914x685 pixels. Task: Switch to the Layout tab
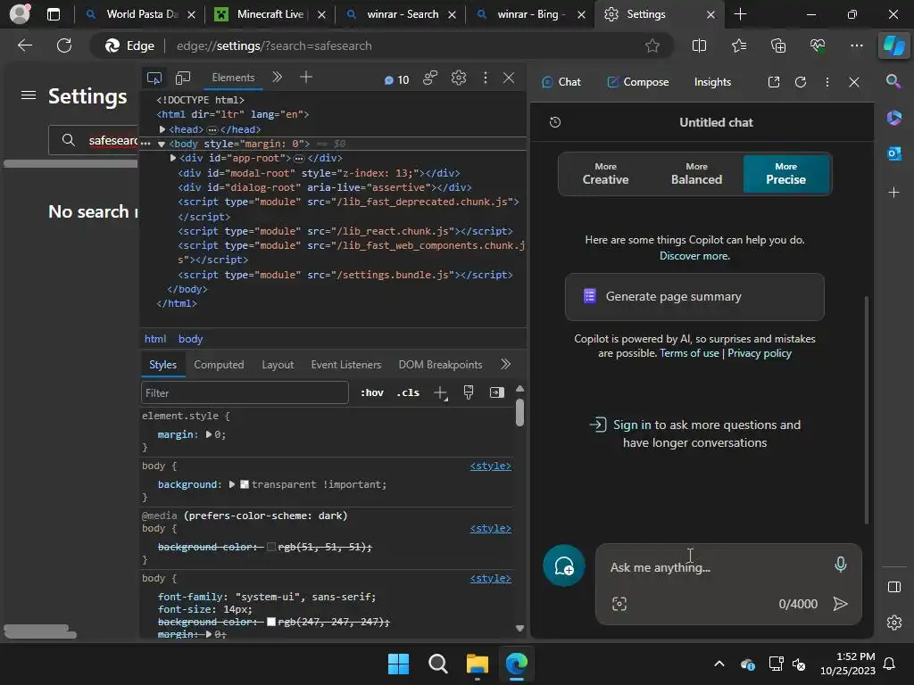(x=278, y=365)
